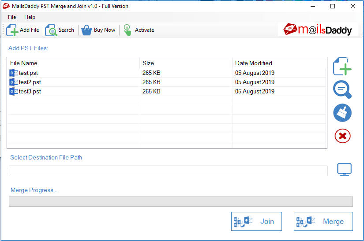Click the File Name column header
Screen dimensions: 364x241
[74, 63]
